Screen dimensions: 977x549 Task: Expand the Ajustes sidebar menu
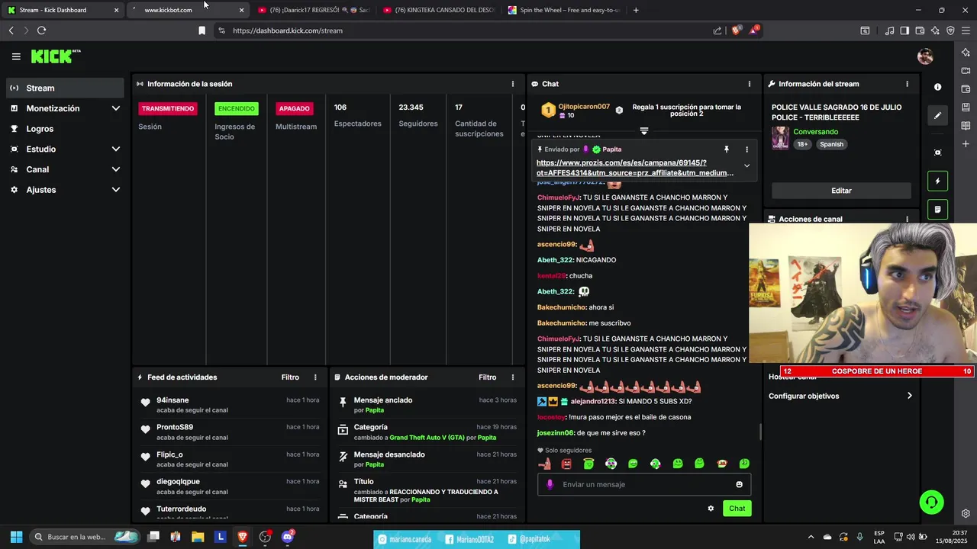[64, 190]
